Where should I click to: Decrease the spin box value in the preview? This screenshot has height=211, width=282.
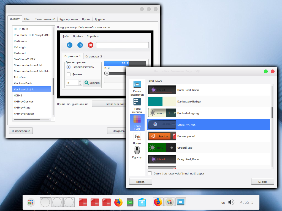point(80,84)
